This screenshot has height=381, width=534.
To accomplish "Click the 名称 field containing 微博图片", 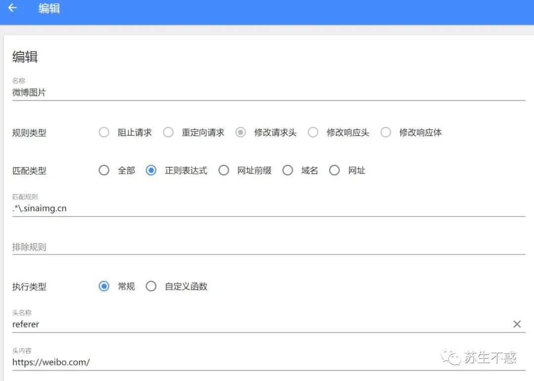I will (x=267, y=93).
